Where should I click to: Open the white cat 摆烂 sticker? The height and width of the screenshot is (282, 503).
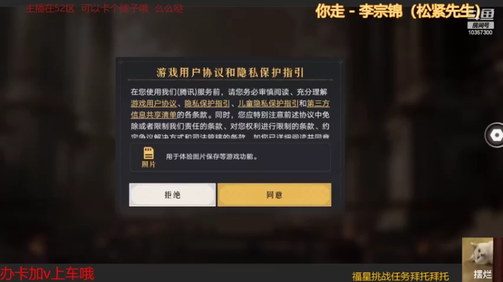point(477,259)
